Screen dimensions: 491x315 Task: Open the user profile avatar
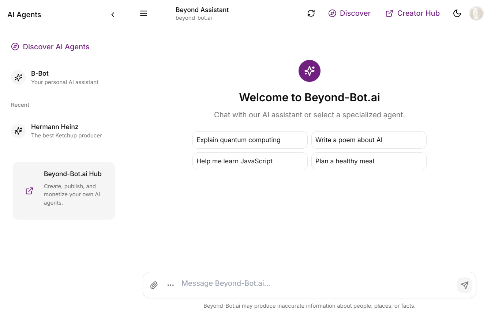pos(476,13)
